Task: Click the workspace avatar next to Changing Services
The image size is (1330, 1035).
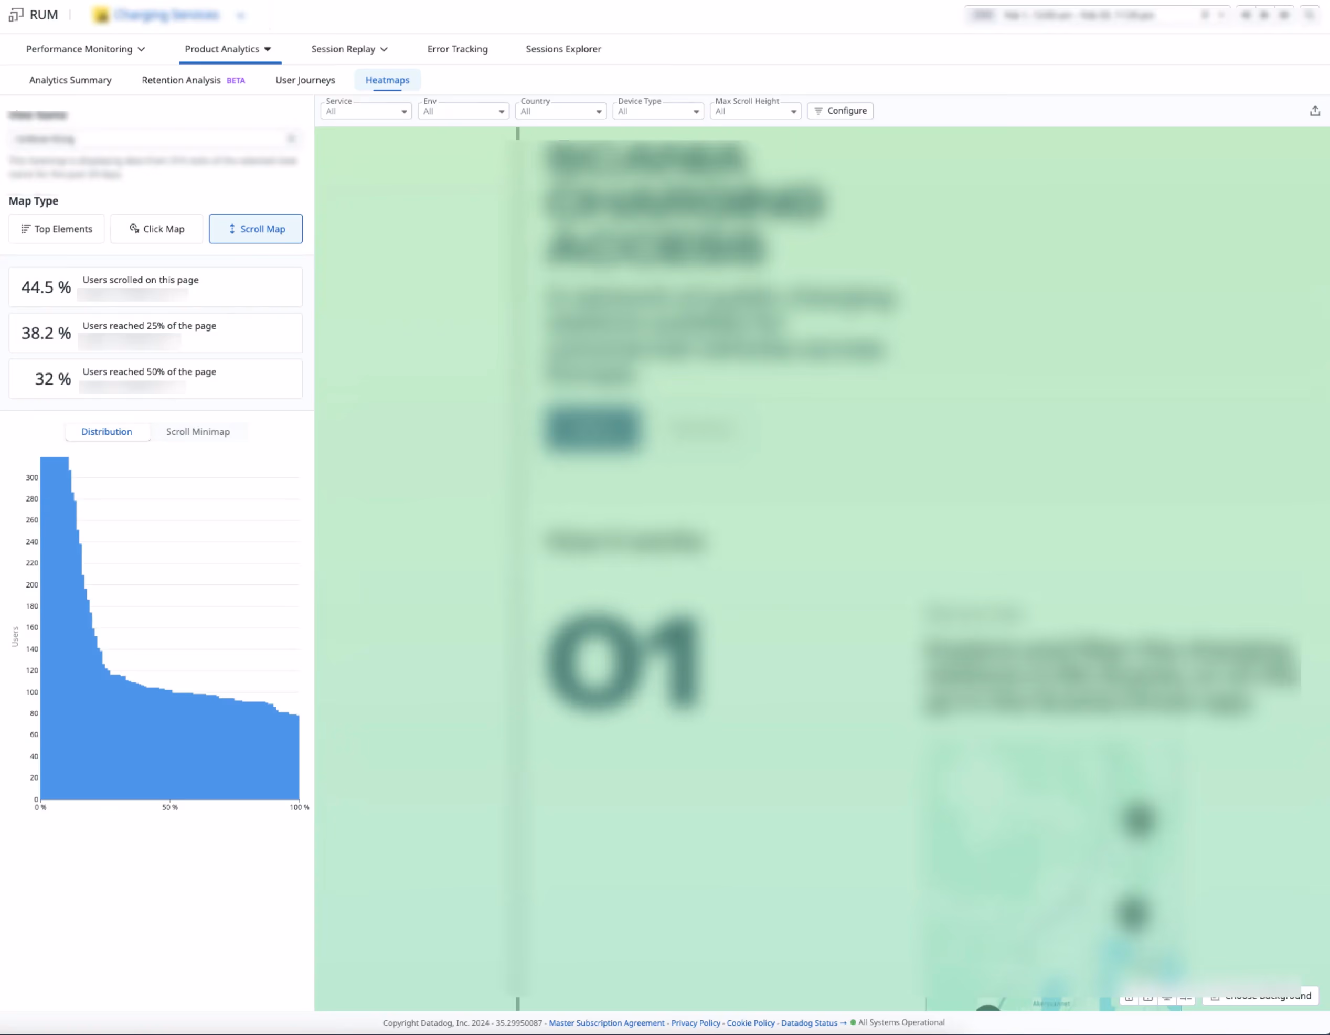Action: (x=101, y=15)
